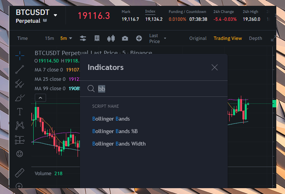Take a chart snapshot with camera icon

click(x=125, y=39)
